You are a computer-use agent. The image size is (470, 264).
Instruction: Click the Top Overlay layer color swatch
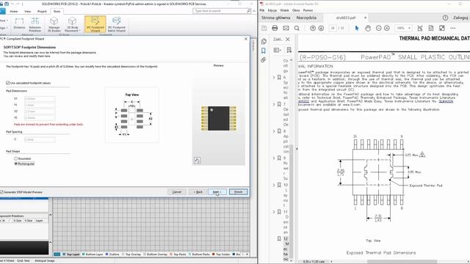point(123,254)
